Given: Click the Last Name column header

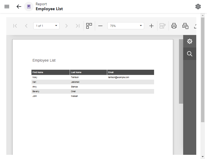Looking at the screenshot, I should coord(88,72).
